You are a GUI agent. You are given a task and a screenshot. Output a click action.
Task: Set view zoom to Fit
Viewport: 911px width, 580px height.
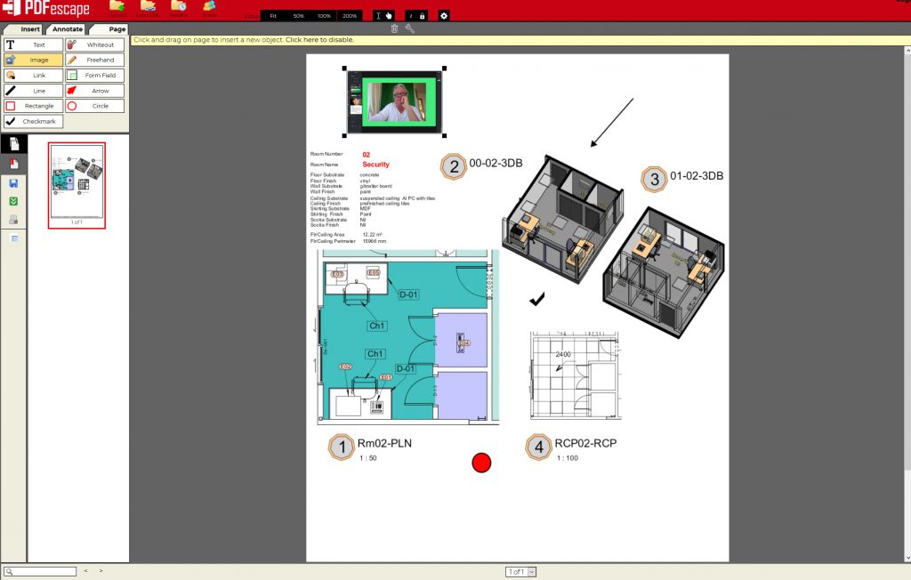pyautogui.click(x=273, y=16)
